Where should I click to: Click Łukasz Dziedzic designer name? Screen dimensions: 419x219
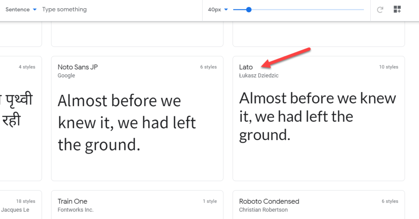[259, 76]
